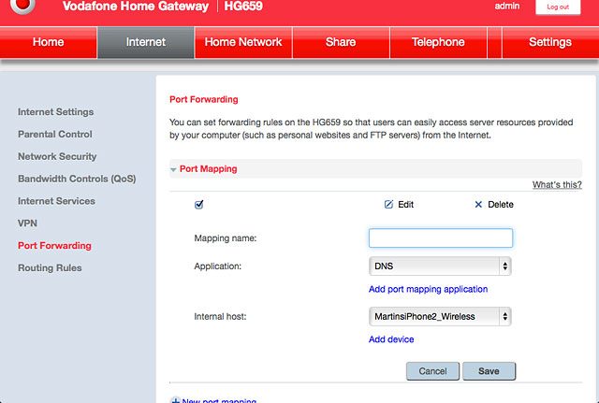The height and width of the screenshot is (403, 599).
Task: Open Internet Services in the sidebar
Action: coord(56,201)
